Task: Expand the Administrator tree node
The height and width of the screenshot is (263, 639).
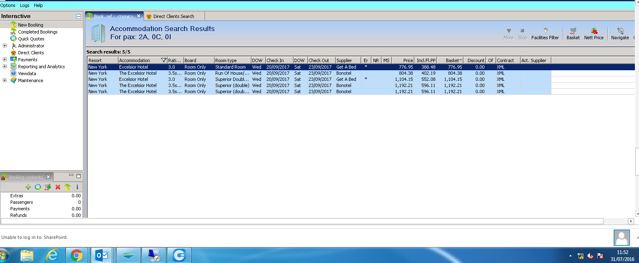Action: [x=4, y=46]
